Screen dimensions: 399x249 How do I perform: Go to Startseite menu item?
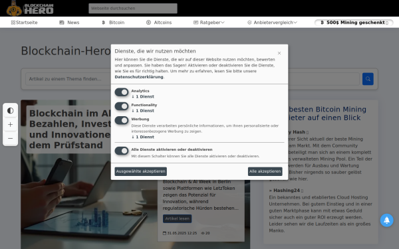pyautogui.click(x=25, y=23)
